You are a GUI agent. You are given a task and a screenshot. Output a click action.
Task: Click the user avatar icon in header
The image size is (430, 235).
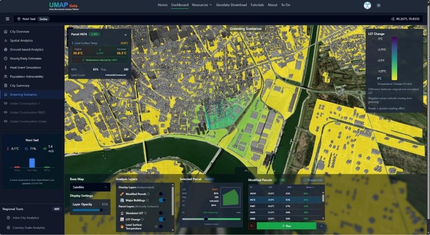click(367, 5)
